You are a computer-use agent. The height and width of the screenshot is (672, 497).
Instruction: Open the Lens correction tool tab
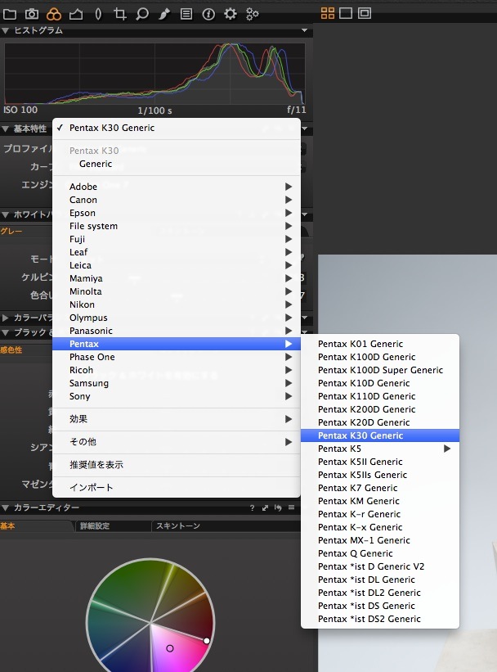point(98,14)
